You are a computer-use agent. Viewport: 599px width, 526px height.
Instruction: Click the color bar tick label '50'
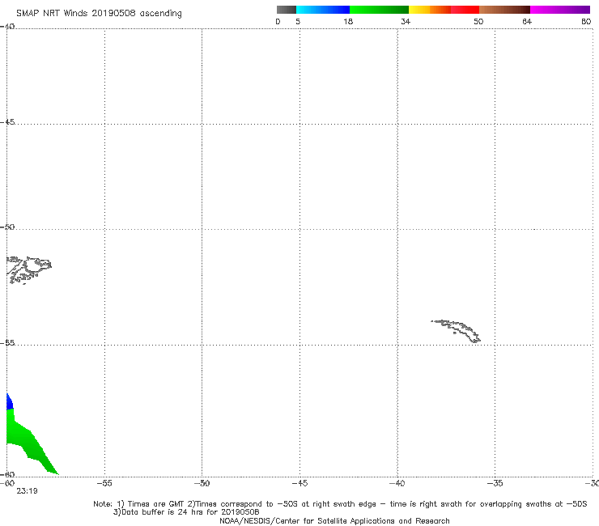coord(478,21)
